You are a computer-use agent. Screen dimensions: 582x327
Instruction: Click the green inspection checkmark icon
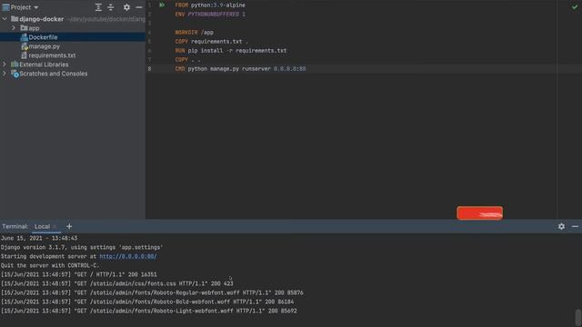pyautogui.click(x=575, y=6)
